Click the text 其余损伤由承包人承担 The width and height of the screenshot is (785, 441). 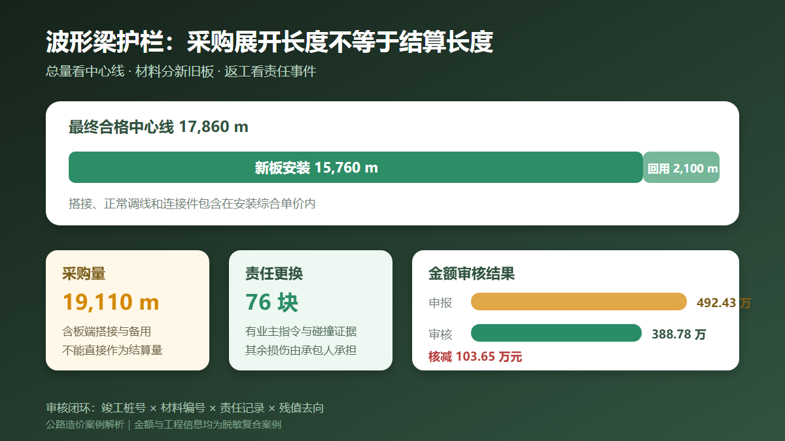click(301, 350)
